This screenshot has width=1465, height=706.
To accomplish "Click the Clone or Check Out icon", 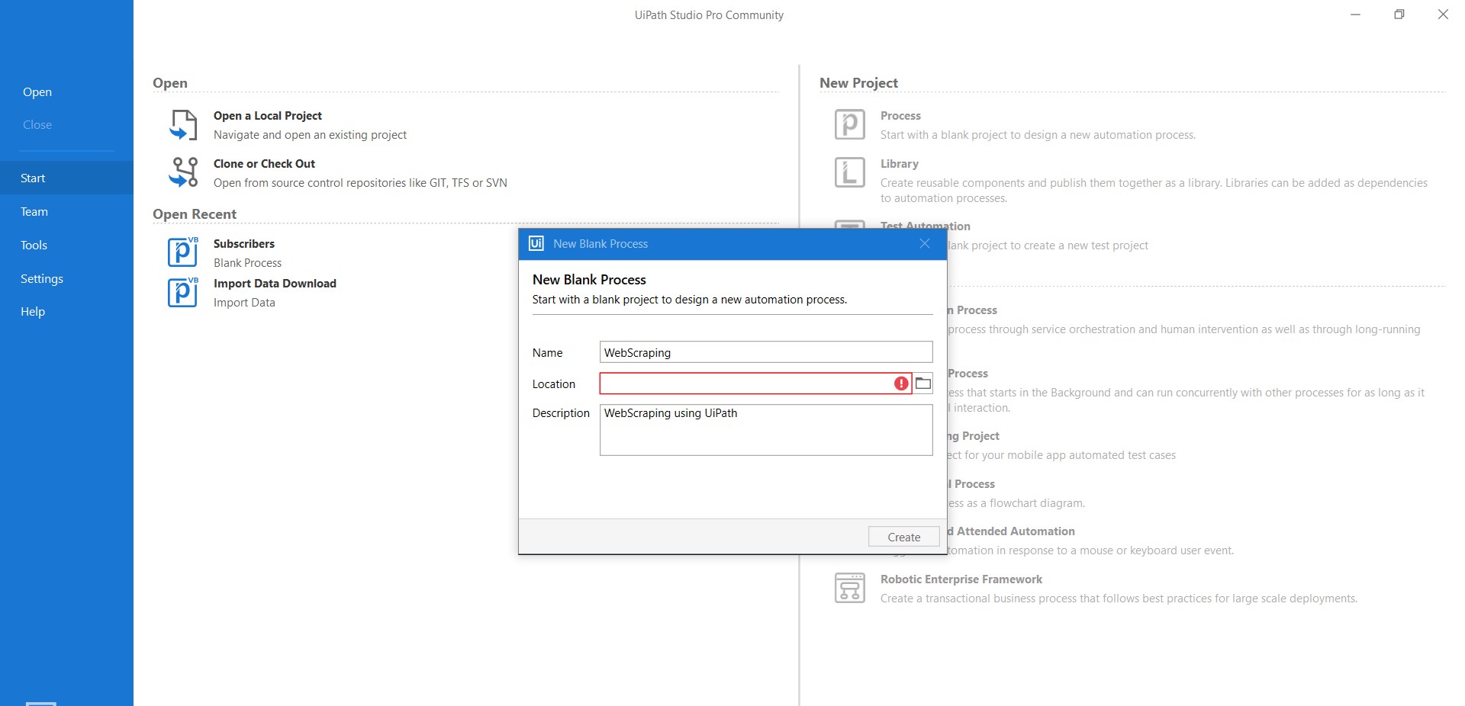I will tap(183, 172).
